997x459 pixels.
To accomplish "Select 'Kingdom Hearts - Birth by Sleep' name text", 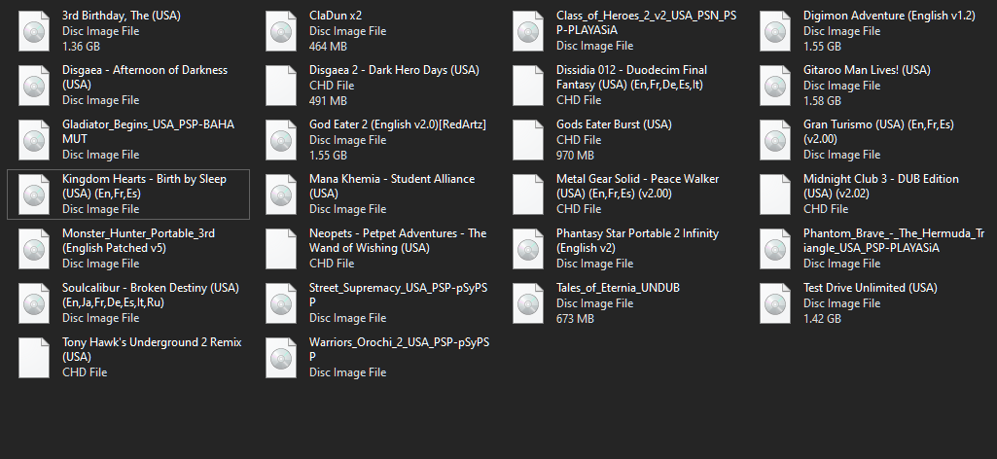I will click(x=144, y=179).
